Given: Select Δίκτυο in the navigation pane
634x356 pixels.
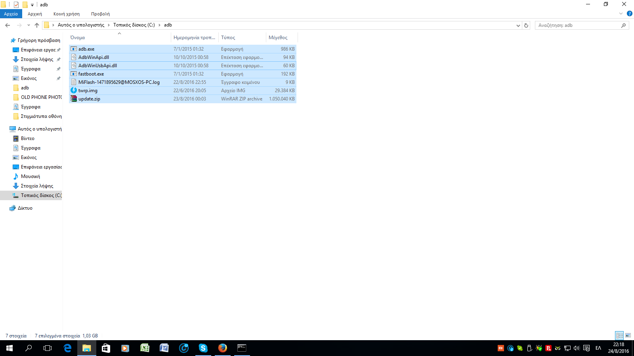Looking at the screenshot, I should pos(25,208).
